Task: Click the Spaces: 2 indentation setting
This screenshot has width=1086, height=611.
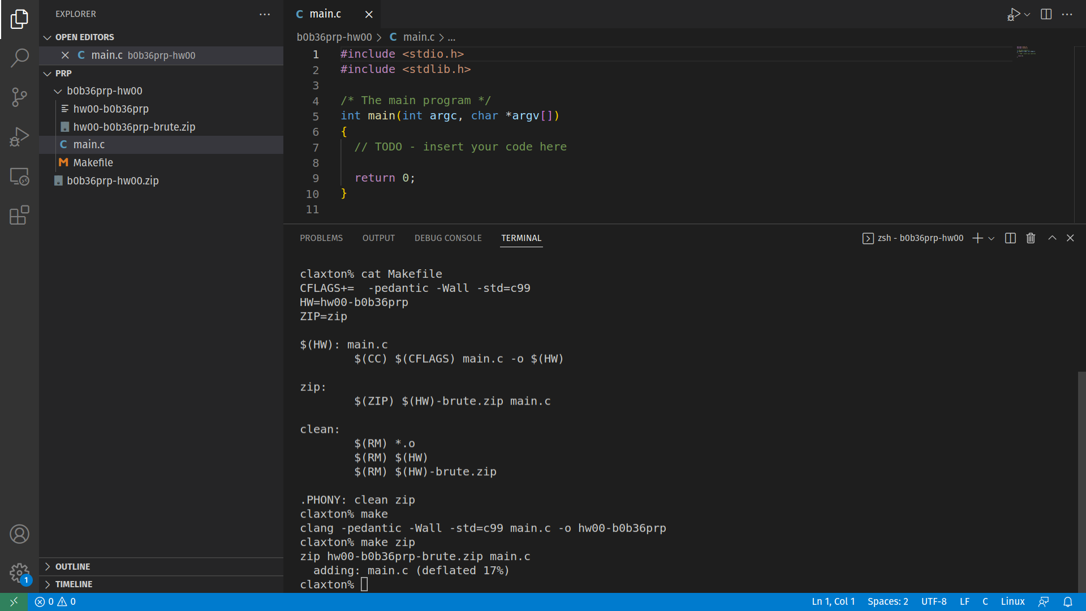Action: 887,602
